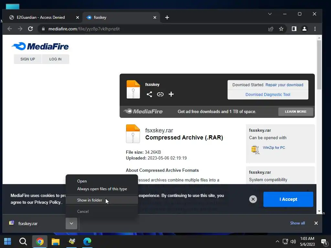Expand the fsxskey.rar download options chevron

click(x=71, y=223)
